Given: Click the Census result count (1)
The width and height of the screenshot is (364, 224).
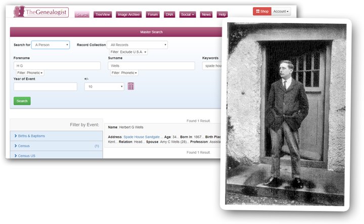Looking at the screenshot, I should pos(97,146).
